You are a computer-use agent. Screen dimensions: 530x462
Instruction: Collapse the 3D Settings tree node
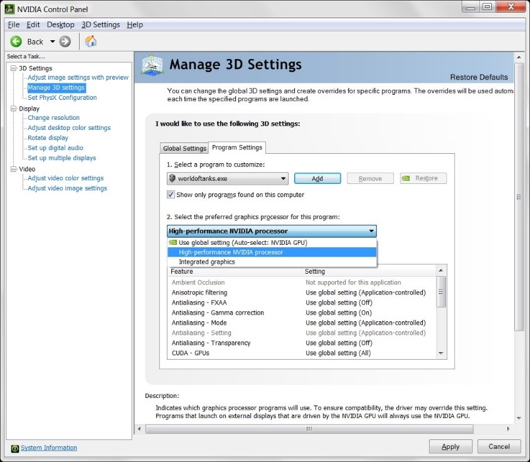[x=14, y=68]
